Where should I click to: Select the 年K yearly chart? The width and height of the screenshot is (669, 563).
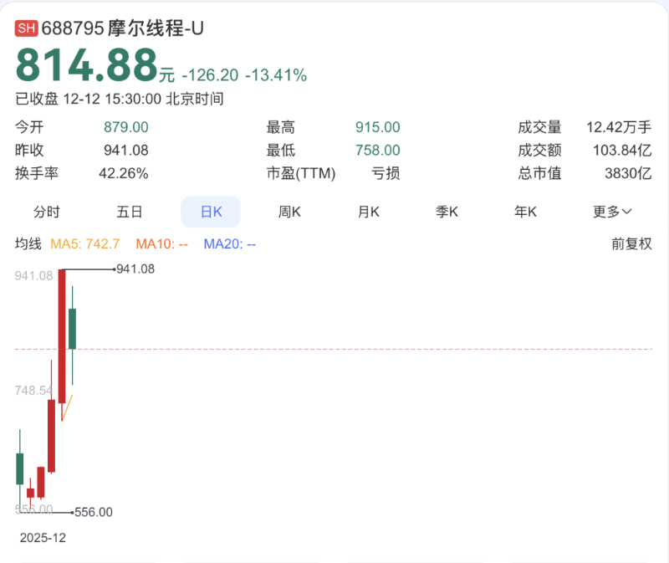point(525,212)
